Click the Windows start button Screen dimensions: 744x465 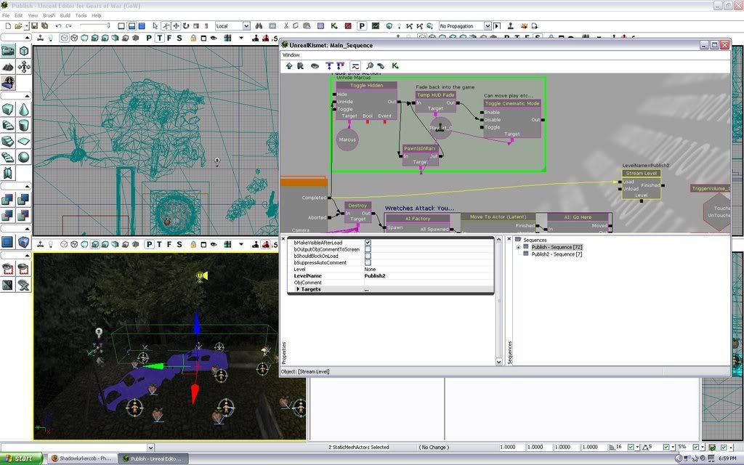pyautogui.click(x=21, y=458)
